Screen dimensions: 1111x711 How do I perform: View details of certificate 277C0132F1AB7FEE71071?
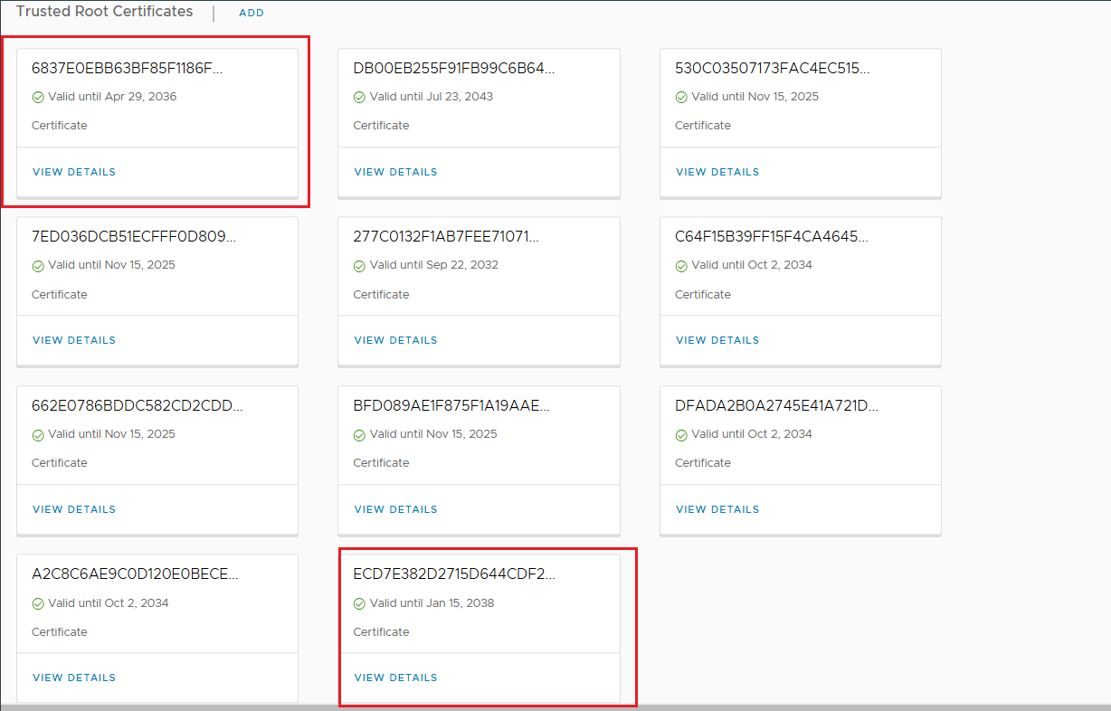(395, 340)
